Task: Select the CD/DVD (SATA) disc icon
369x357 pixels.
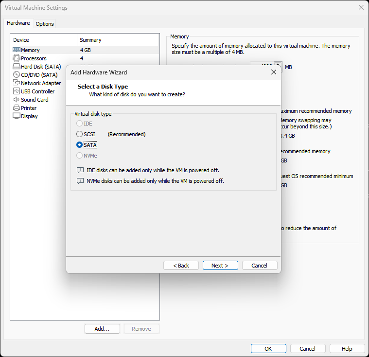Action: click(16, 75)
